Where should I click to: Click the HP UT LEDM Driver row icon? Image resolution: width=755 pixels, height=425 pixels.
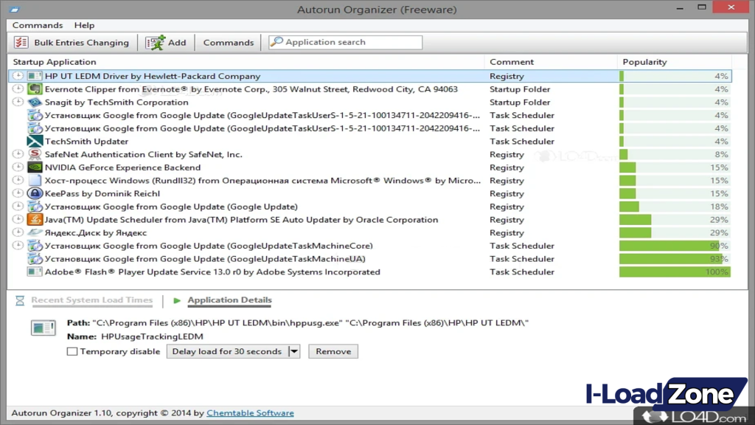click(x=35, y=76)
